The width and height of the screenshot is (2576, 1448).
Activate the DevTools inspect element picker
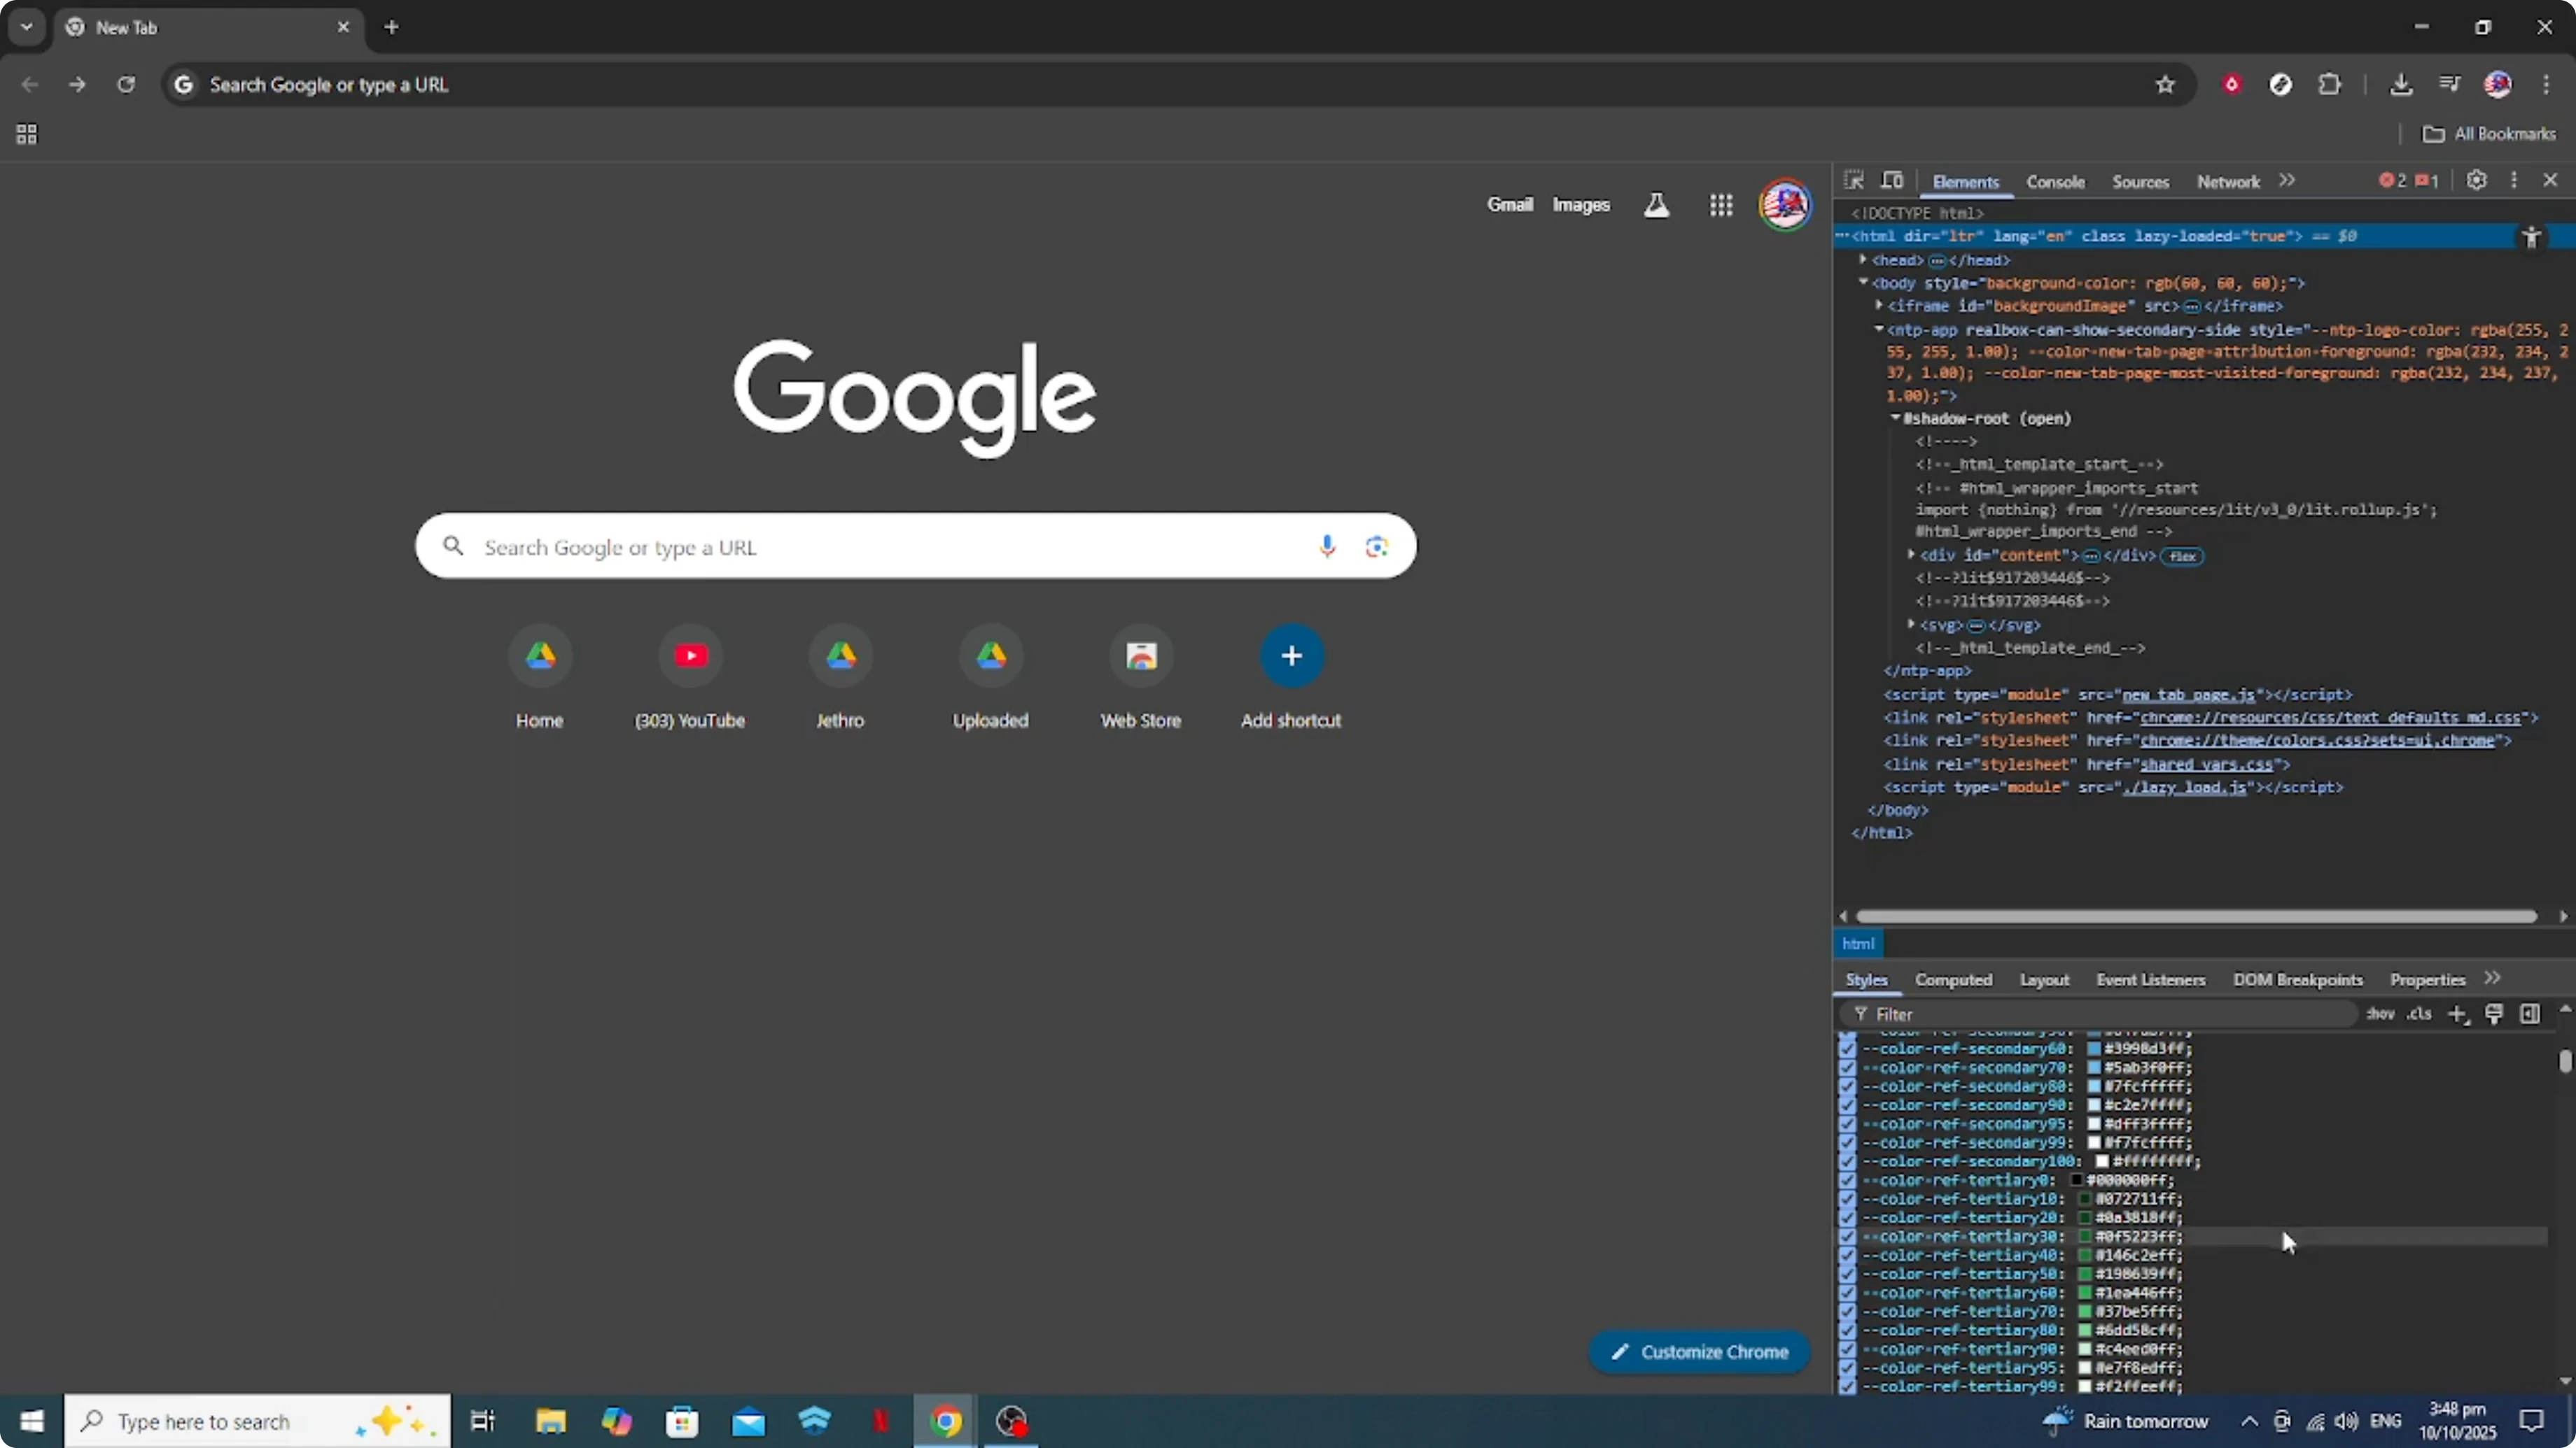pyautogui.click(x=1853, y=181)
